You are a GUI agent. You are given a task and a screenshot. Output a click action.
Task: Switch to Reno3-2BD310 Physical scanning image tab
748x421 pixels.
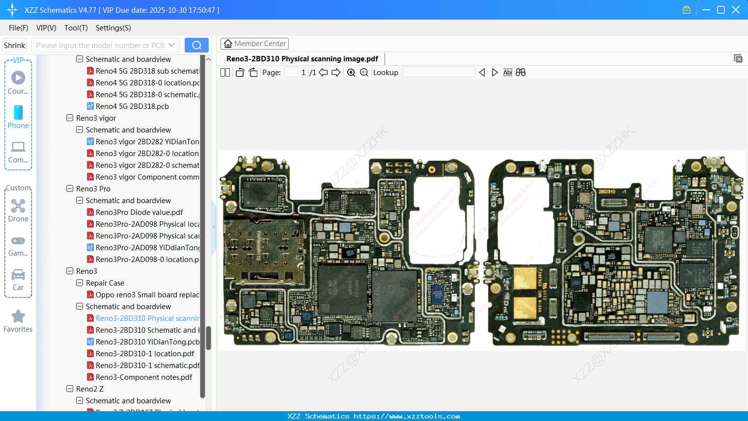(x=302, y=58)
